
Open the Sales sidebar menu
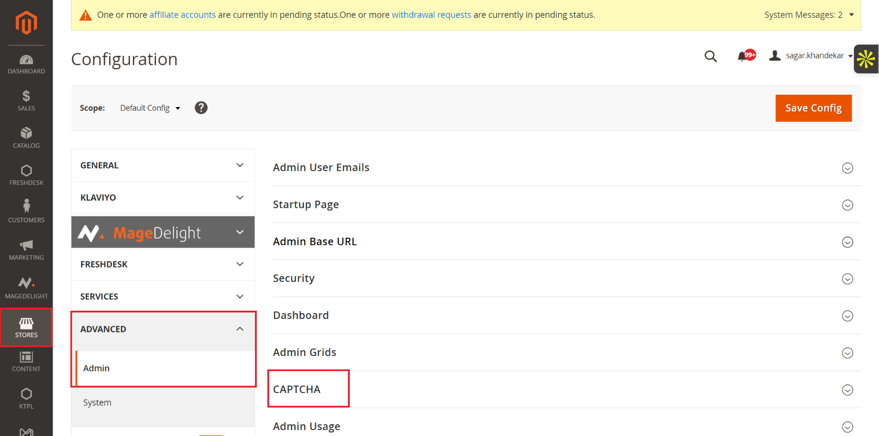click(x=26, y=101)
